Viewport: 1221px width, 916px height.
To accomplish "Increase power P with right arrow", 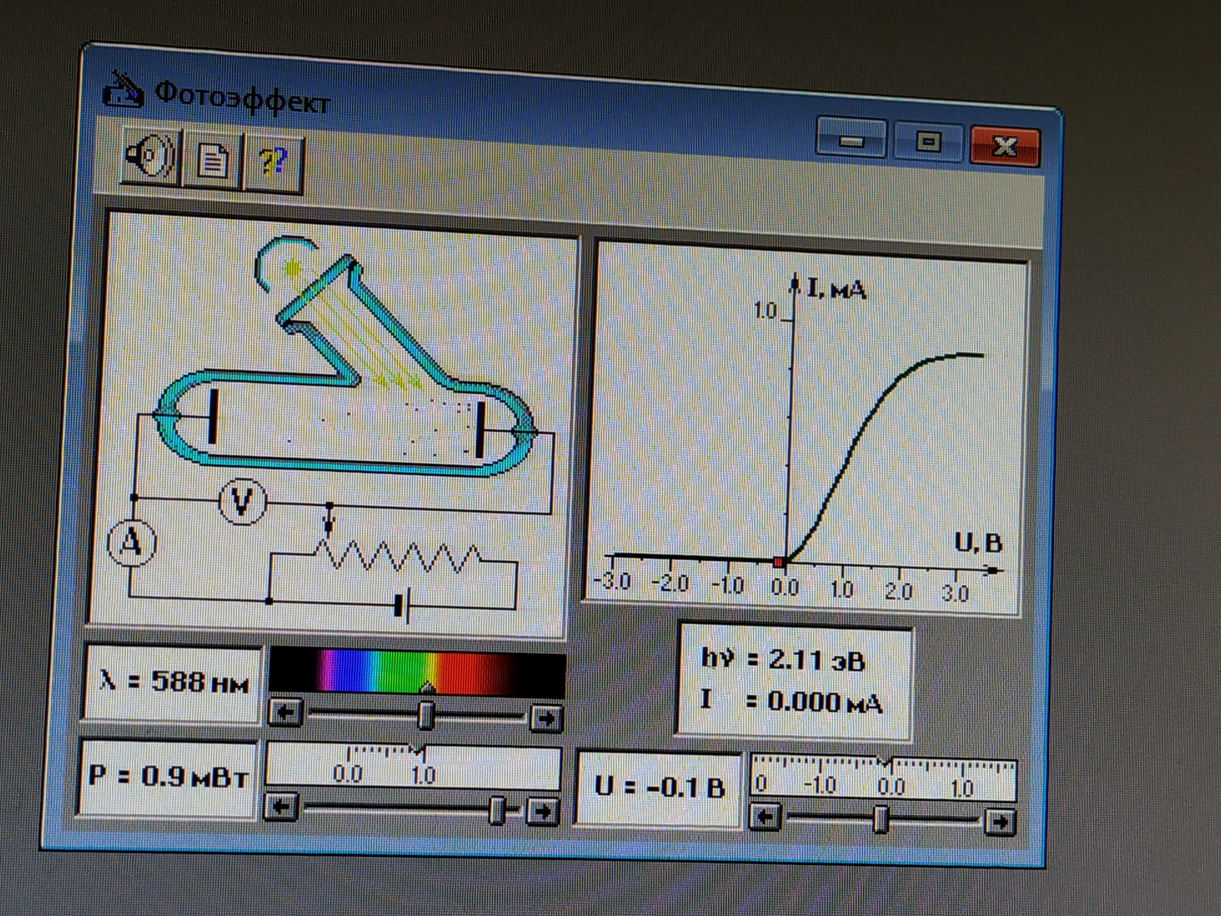I will click(541, 812).
